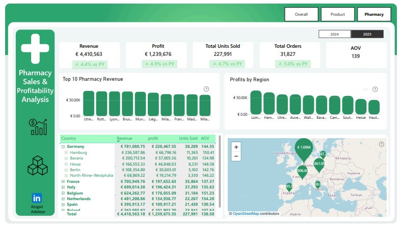The image size is (402, 225).
Task: Expand the France row
Action: tap(63, 181)
